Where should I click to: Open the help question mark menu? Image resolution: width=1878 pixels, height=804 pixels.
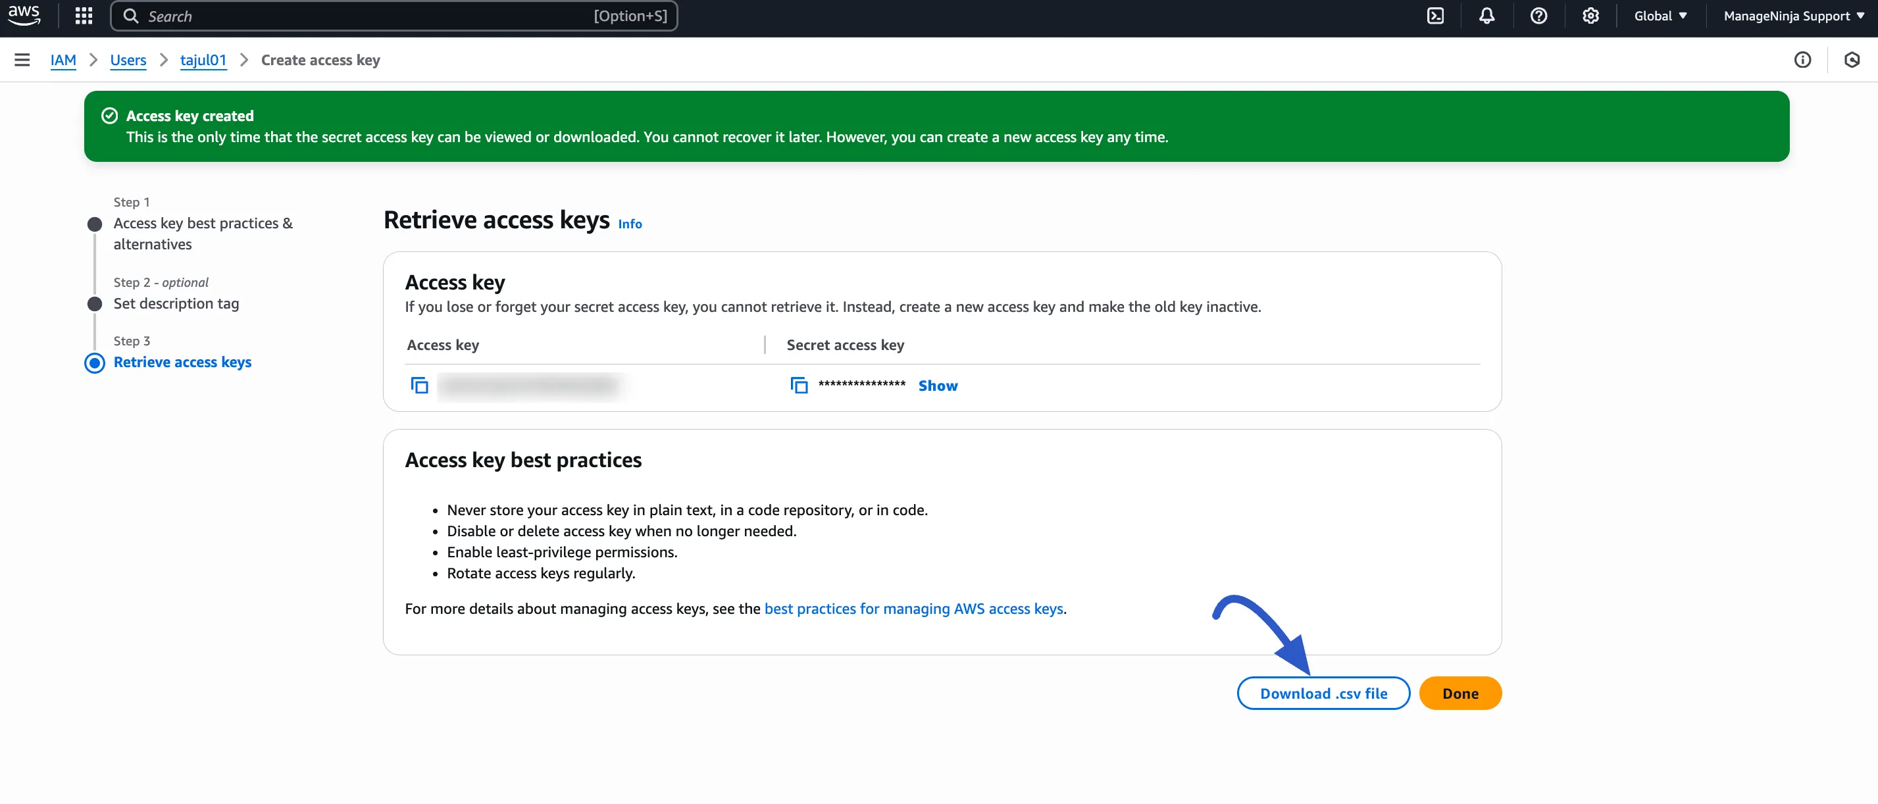(x=1538, y=15)
